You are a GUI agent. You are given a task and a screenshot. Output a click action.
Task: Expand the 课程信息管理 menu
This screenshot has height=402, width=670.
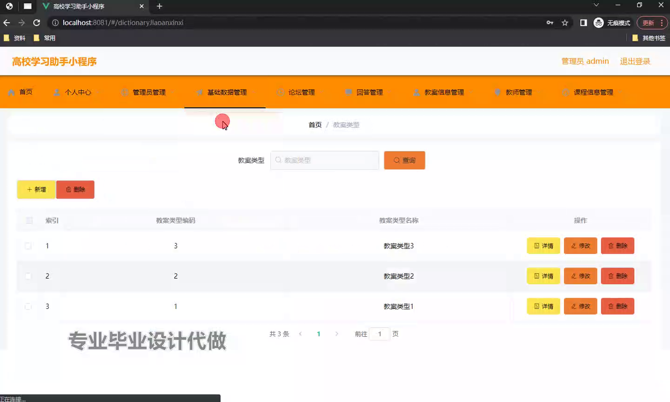(x=593, y=92)
